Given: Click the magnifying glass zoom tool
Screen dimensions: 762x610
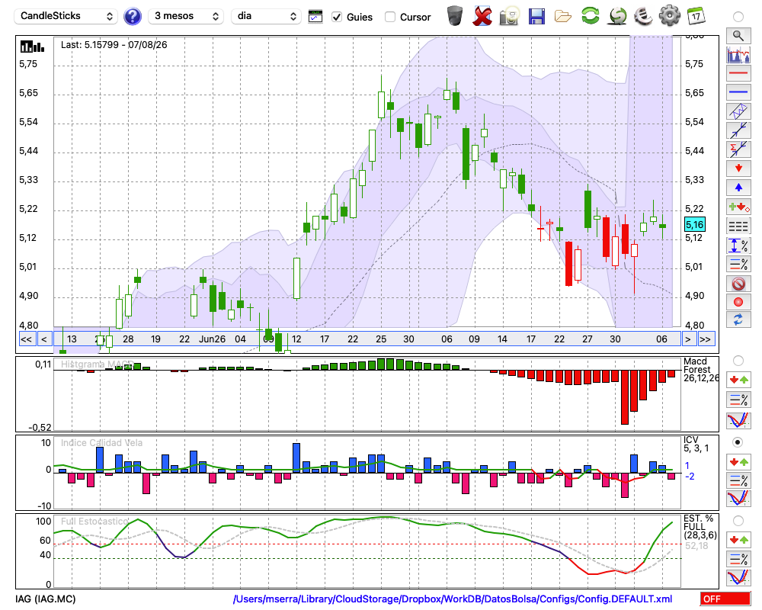Looking at the screenshot, I should (738, 36).
